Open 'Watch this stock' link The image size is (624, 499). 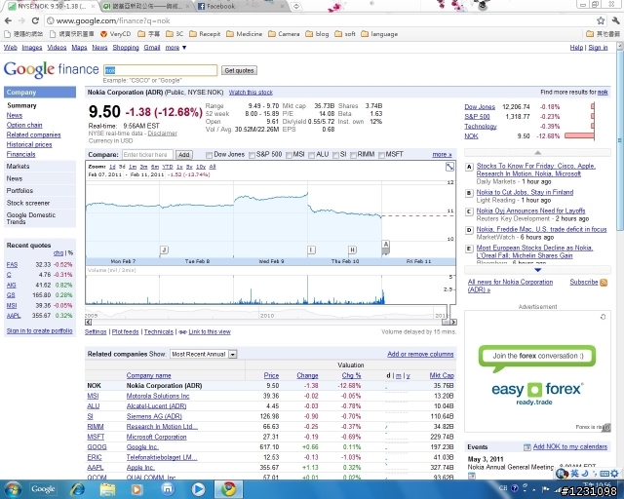pos(251,93)
